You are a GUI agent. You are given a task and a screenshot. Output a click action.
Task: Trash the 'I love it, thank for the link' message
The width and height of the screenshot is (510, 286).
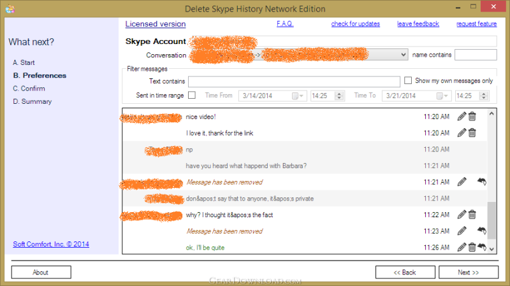click(x=472, y=132)
